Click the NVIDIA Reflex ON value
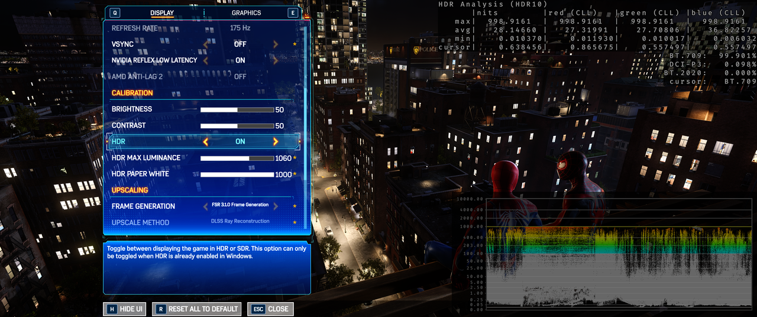Screen dimensions: 757x317 [240, 60]
